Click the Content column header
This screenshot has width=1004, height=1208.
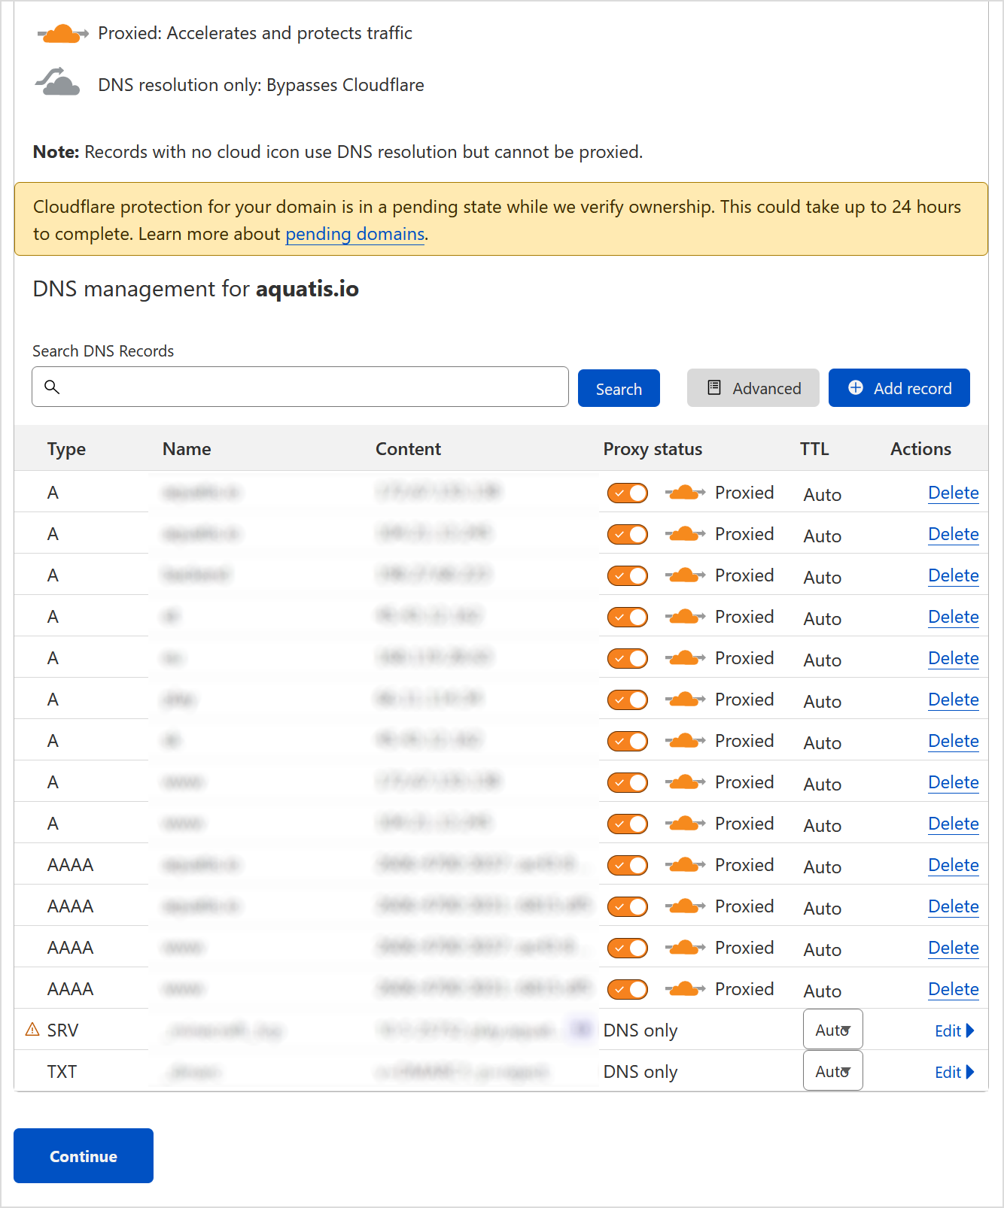[x=408, y=449]
